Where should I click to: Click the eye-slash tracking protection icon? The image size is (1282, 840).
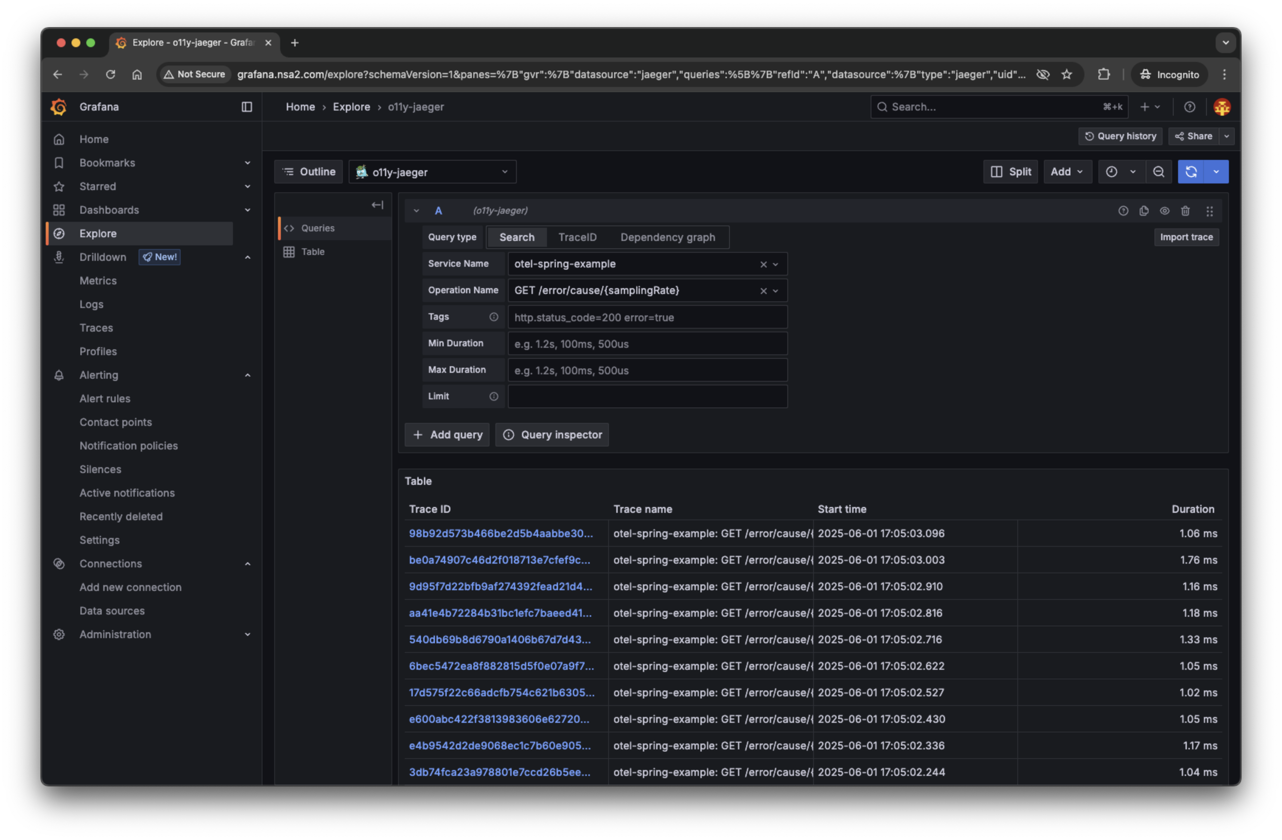click(1043, 74)
